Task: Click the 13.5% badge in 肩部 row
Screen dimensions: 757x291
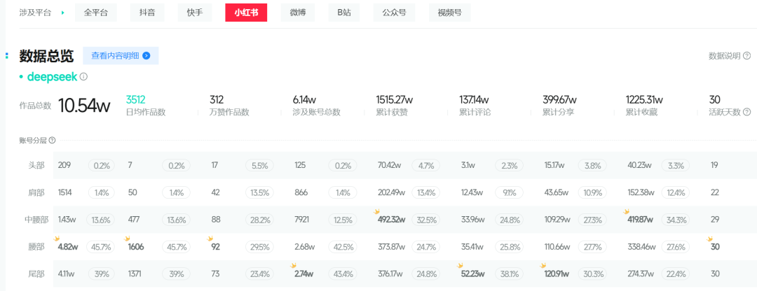Action: tap(260, 192)
